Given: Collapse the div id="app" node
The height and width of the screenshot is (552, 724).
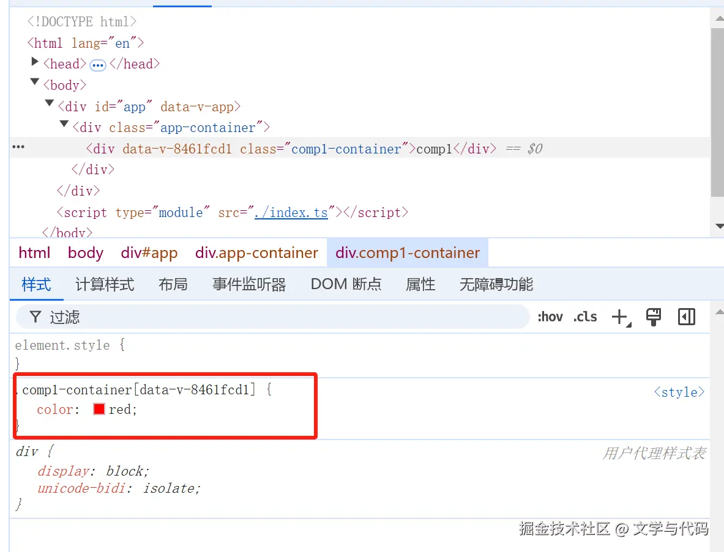Looking at the screenshot, I should [50, 103].
